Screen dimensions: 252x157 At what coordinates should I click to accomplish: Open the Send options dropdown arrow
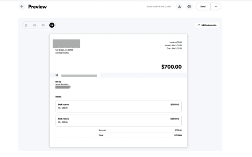coord(216,6)
